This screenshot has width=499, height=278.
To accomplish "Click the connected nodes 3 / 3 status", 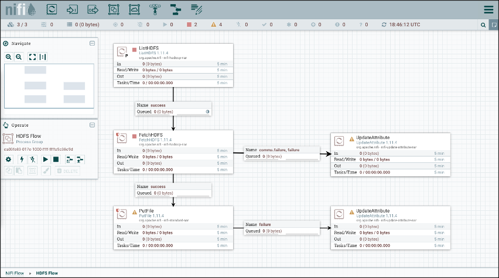I will pos(18,25).
